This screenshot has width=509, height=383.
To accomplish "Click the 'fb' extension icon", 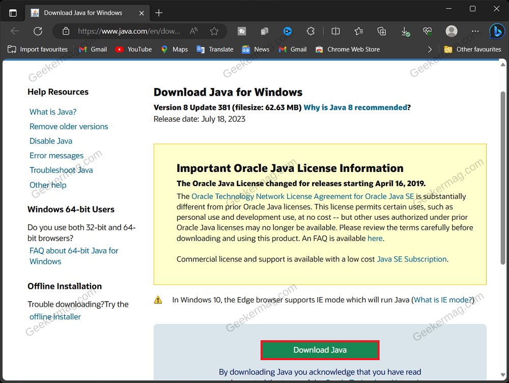I will (x=242, y=31).
